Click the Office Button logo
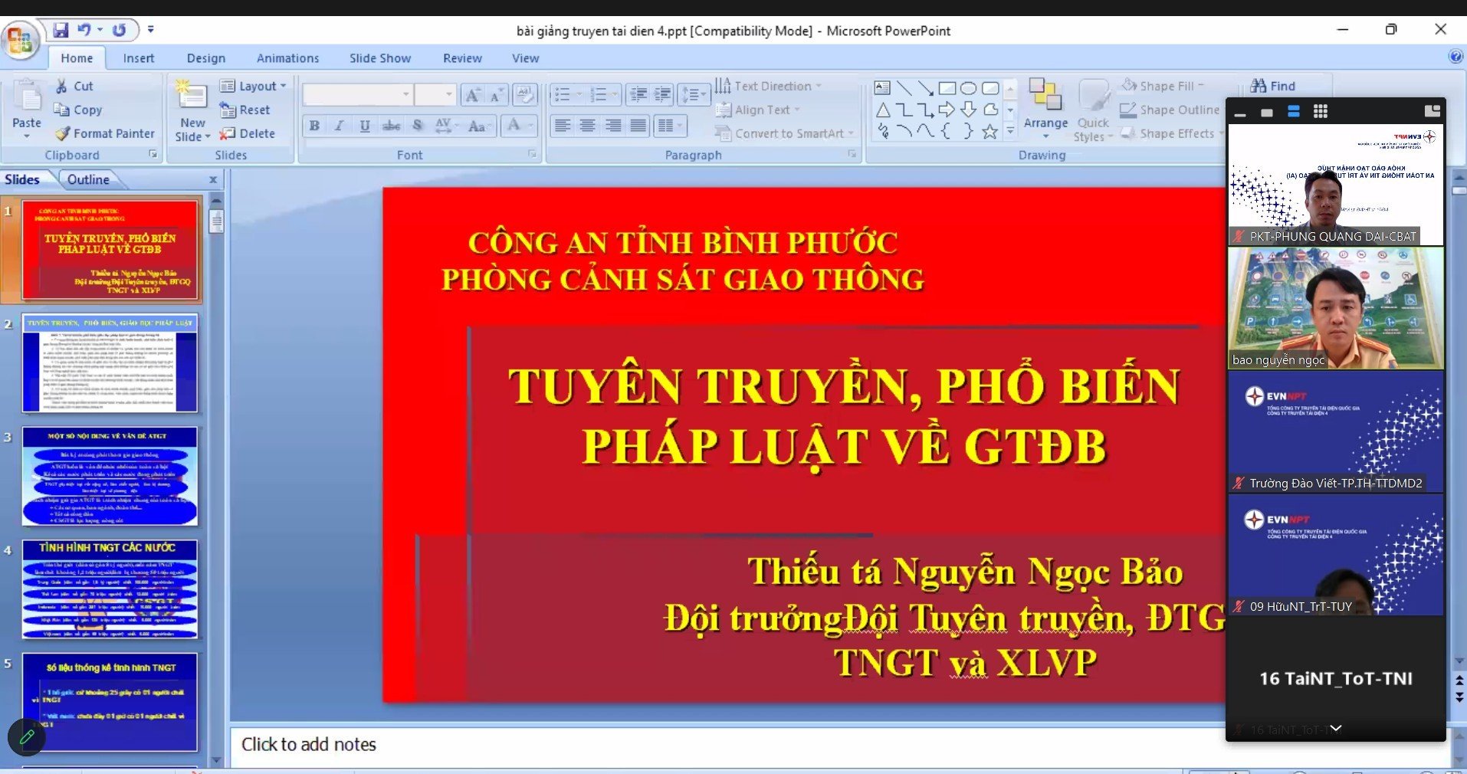Image resolution: width=1467 pixels, height=774 pixels. pos(21,41)
